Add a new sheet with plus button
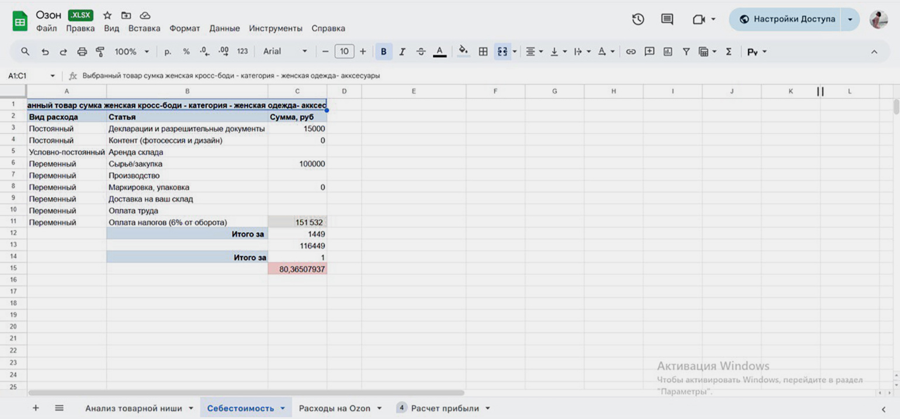 36,408
